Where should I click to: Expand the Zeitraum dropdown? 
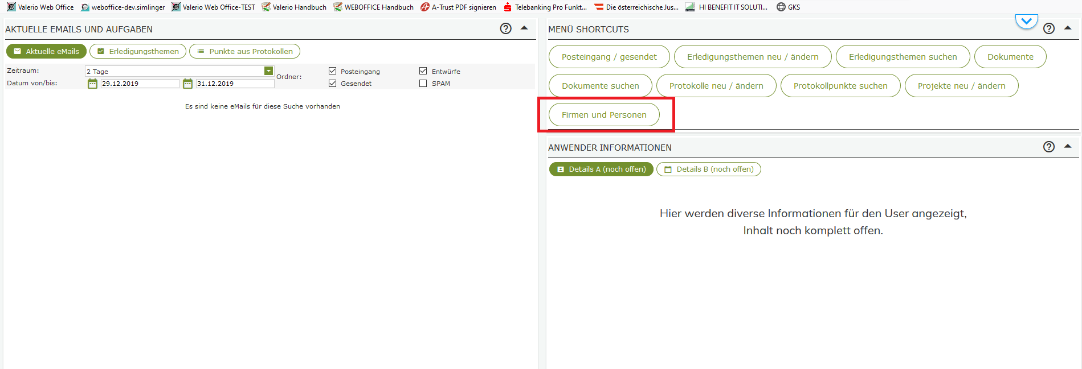(268, 71)
